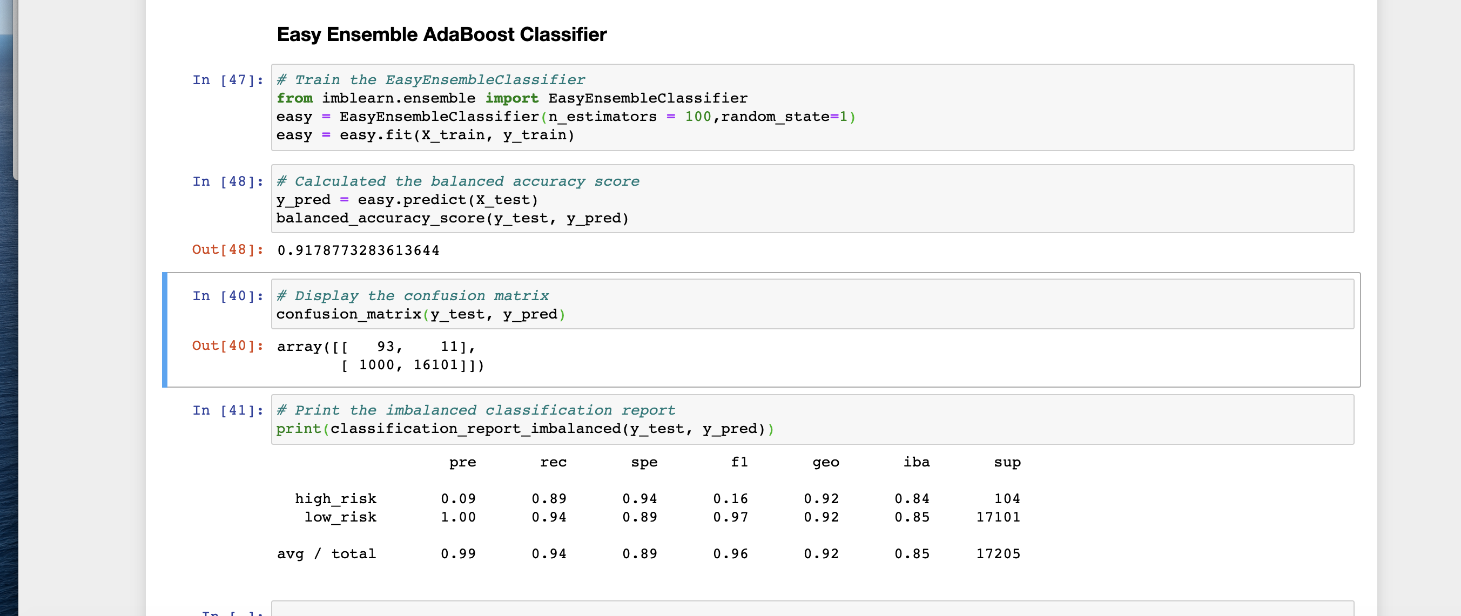Click the classification_report_imbalanced code cell

coord(812,419)
